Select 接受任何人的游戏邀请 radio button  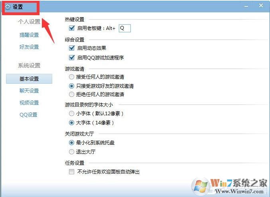71,77
